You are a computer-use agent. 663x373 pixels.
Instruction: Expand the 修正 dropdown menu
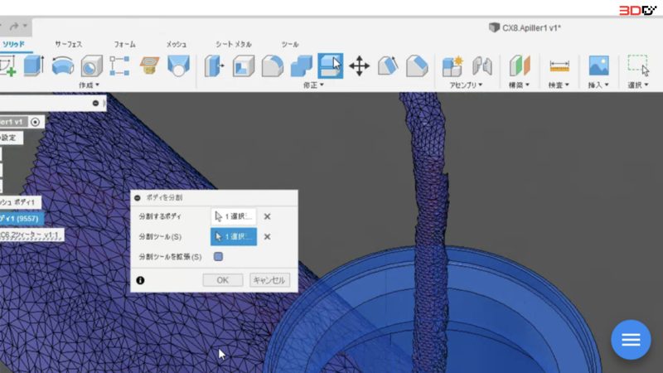[x=313, y=85]
